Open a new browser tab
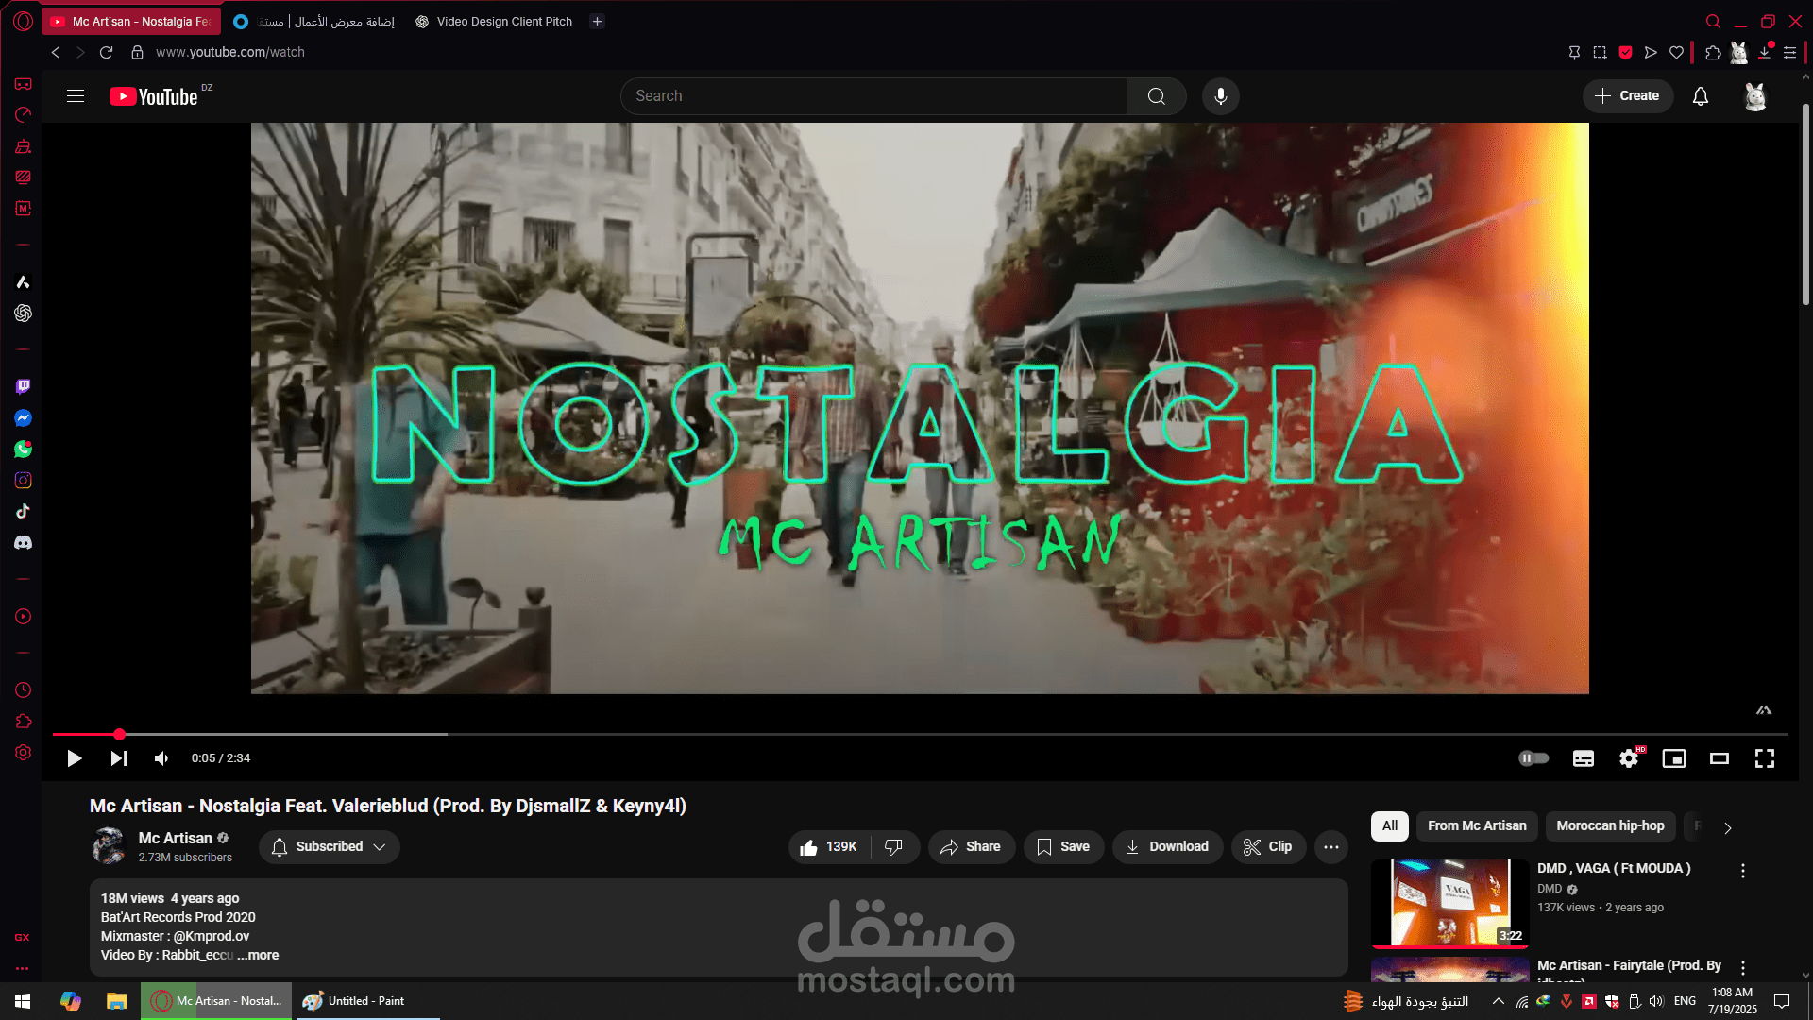 point(597,21)
